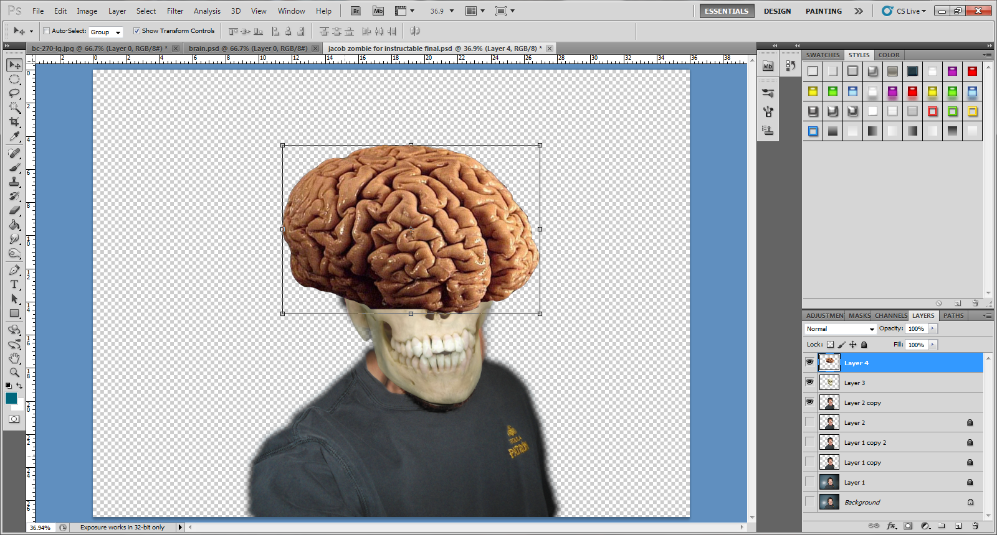Select the Path Selection tool
The image size is (997, 535).
pyautogui.click(x=15, y=299)
